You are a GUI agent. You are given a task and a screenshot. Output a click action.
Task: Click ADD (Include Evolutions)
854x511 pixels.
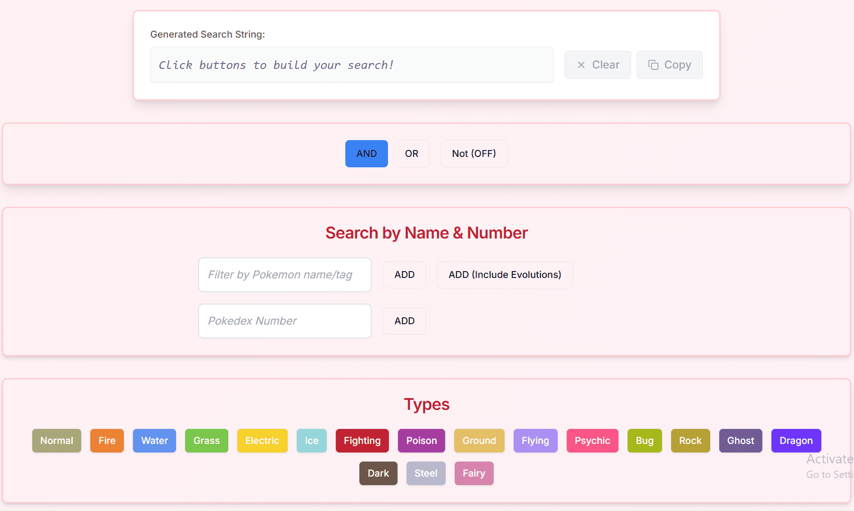(x=505, y=274)
